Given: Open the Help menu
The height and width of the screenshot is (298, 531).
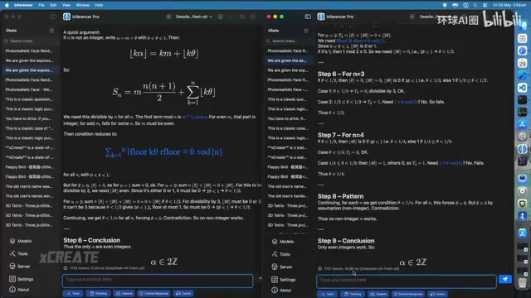Looking at the screenshot, I should (99, 5).
